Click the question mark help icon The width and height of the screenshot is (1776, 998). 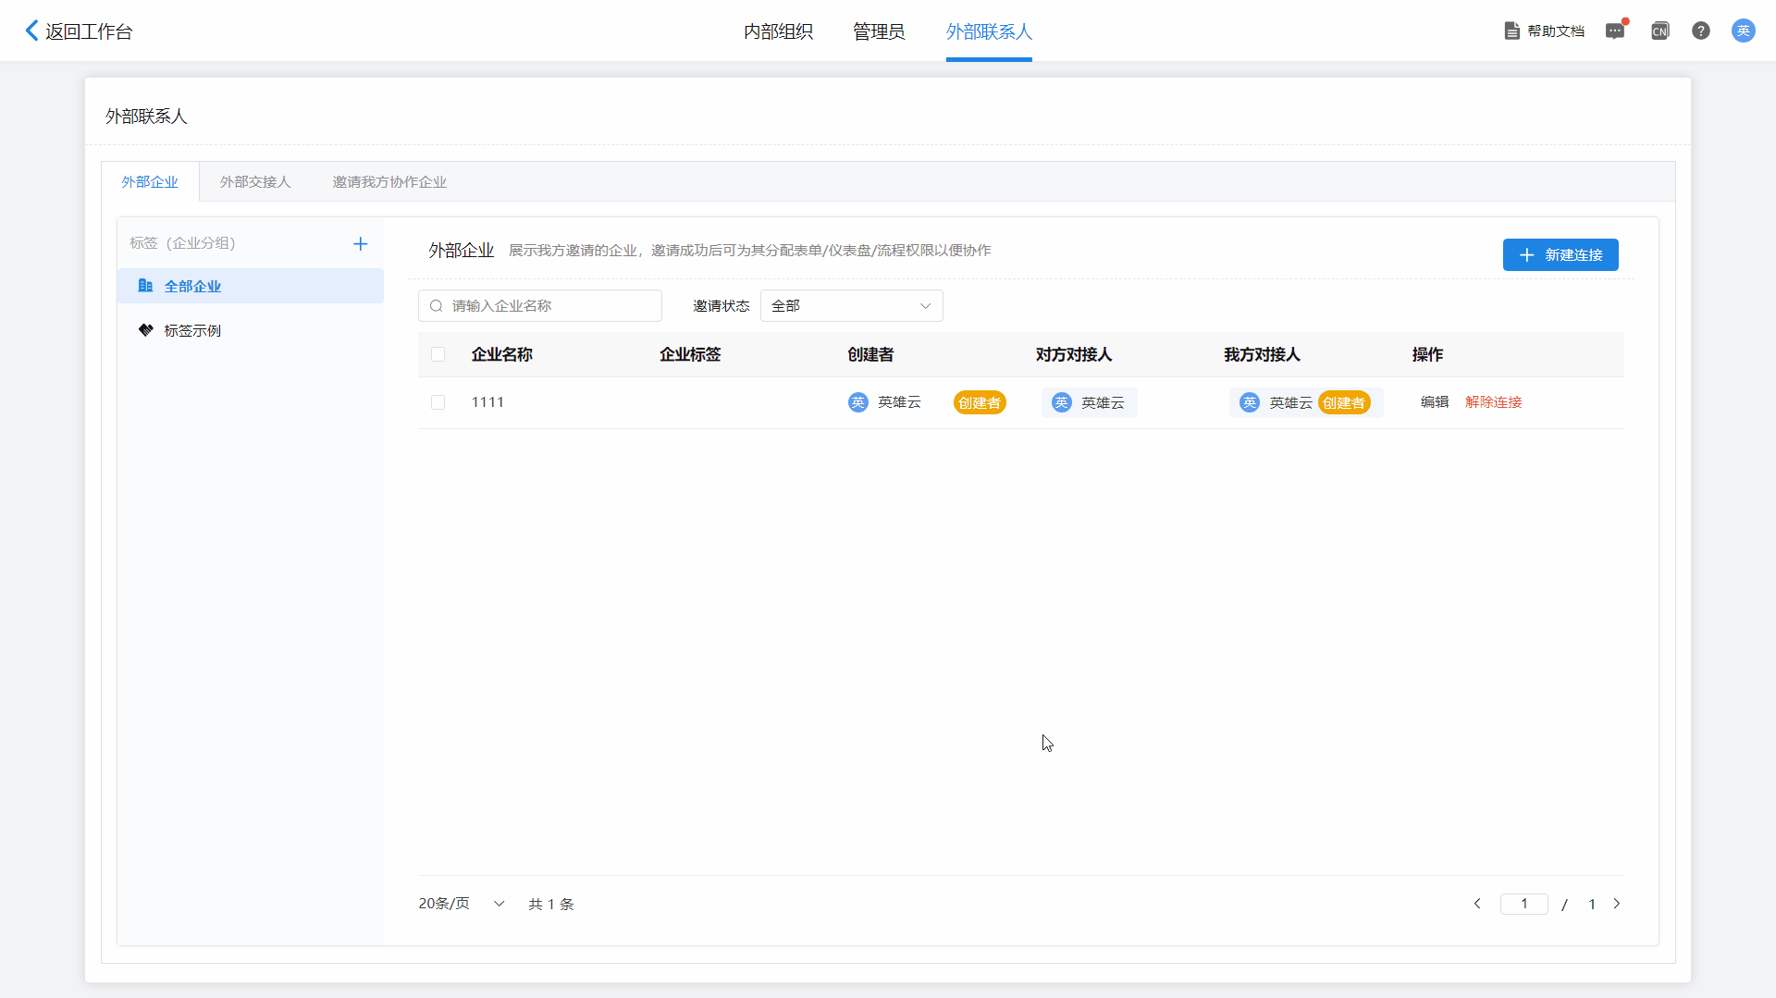(1700, 31)
